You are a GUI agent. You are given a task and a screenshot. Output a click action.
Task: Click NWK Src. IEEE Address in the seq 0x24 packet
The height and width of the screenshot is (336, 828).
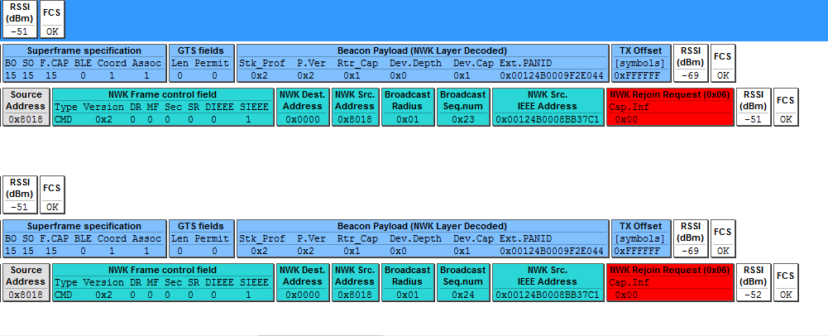pyautogui.click(x=548, y=283)
